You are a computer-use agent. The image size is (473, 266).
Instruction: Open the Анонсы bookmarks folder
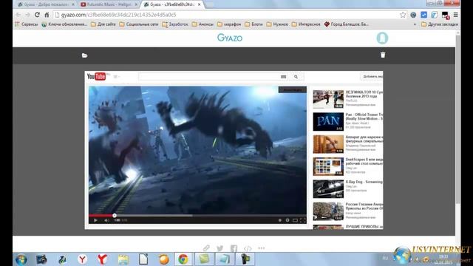(203, 24)
